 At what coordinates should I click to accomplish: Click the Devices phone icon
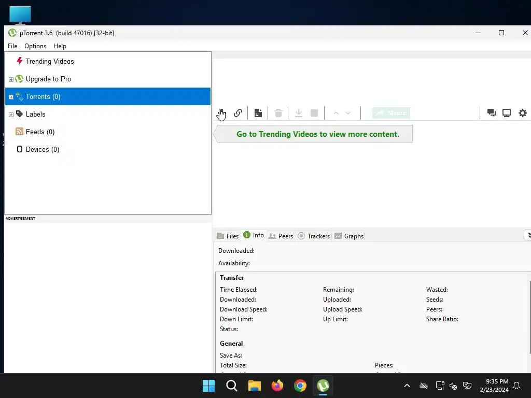point(20,149)
